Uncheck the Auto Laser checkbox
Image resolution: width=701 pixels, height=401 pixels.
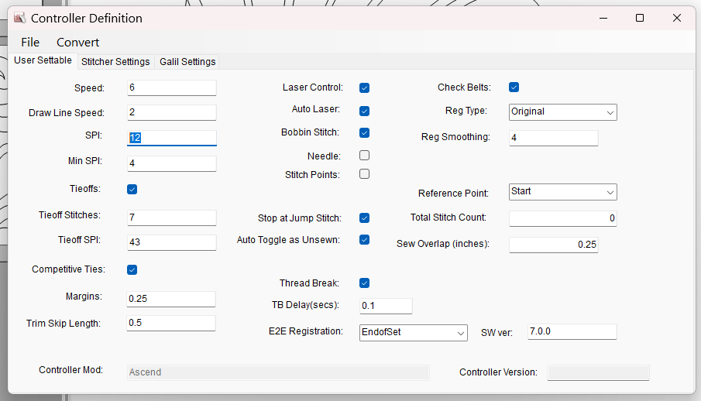[x=364, y=111]
